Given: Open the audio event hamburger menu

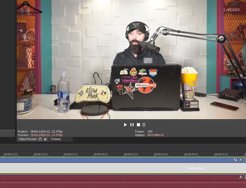Looking at the screenshot, I should (245, 177).
